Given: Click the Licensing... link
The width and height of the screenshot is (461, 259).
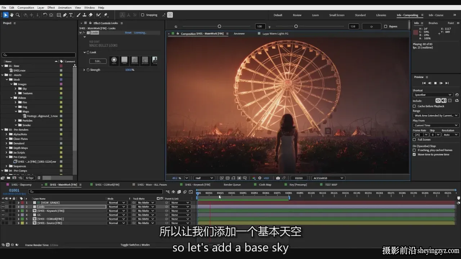Looking at the screenshot, I should (140, 33).
